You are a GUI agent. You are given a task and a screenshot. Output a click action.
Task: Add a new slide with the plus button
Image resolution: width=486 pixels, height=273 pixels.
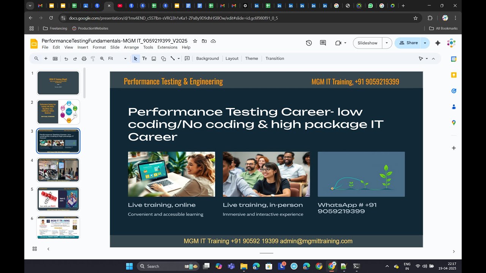click(x=46, y=58)
